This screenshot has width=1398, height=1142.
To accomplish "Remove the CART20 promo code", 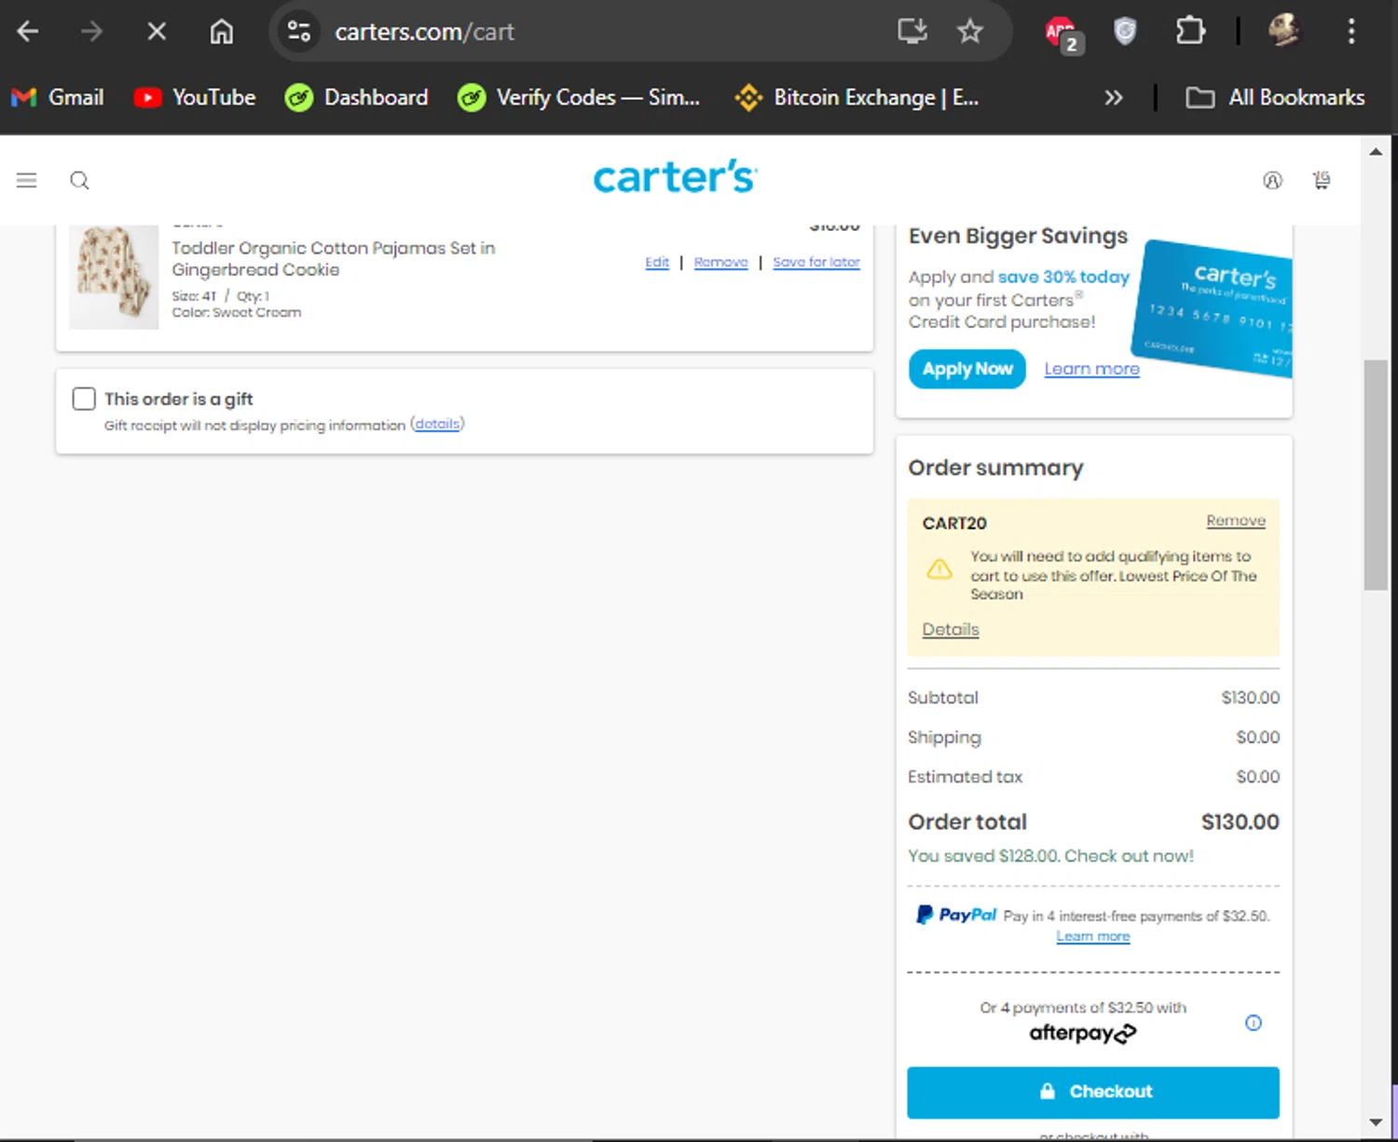I will (1236, 521).
